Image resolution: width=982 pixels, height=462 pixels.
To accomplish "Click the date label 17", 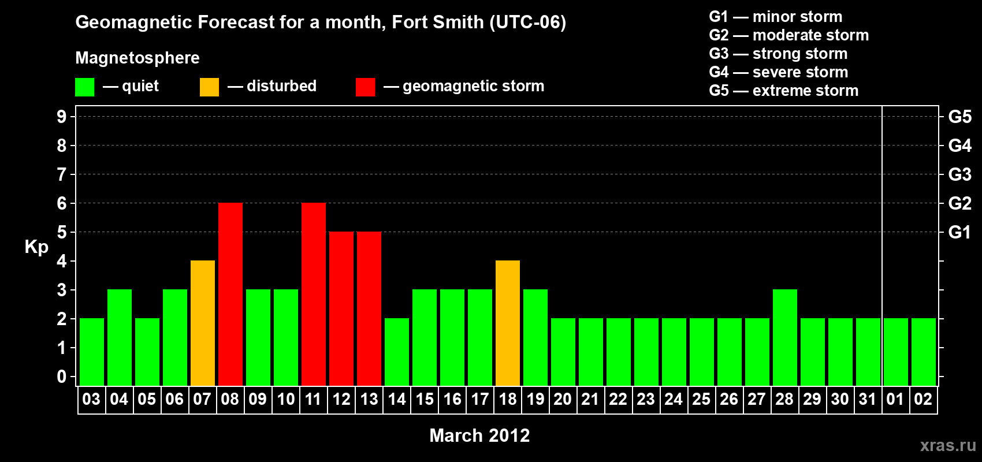I will point(479,400).
